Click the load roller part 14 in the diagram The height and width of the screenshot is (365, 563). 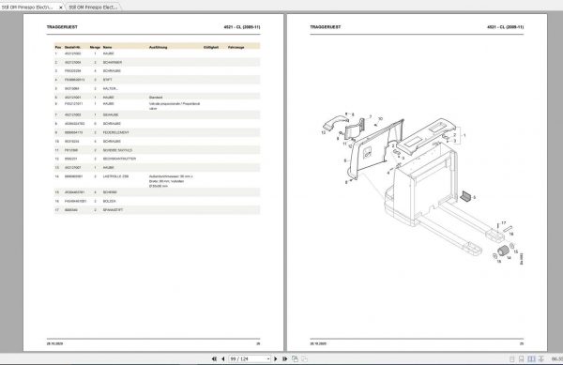503,251
